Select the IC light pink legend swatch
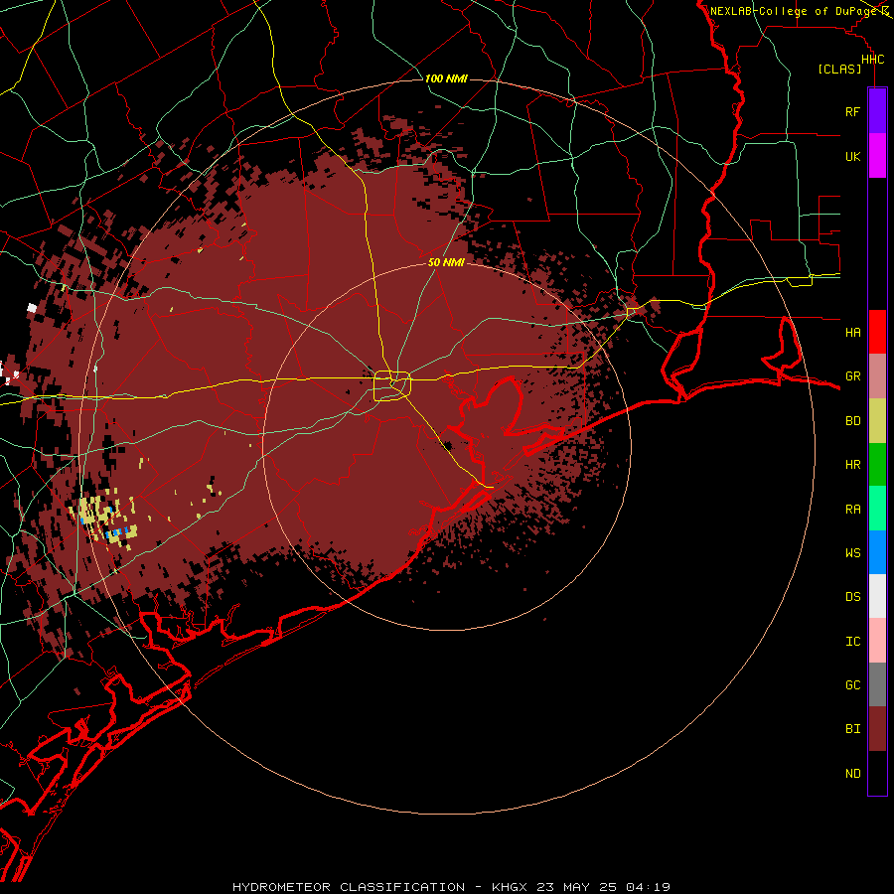This screenshot has height=894, width=894. coord(877,641)
